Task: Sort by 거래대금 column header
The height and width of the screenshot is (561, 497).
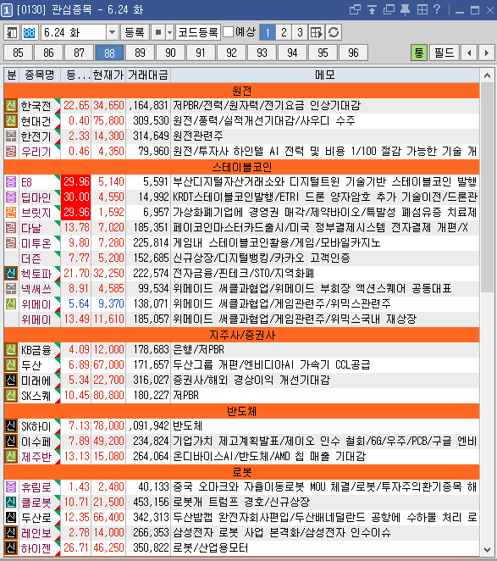Action: (x=148, y=75)
